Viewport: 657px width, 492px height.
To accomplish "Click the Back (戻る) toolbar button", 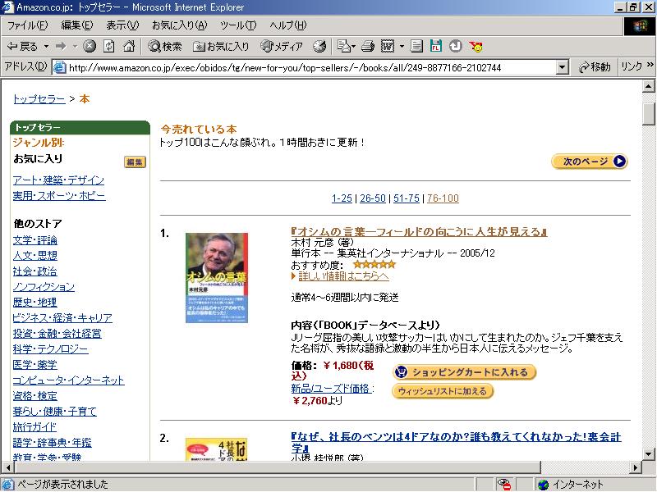I will [x=22, y=46].
